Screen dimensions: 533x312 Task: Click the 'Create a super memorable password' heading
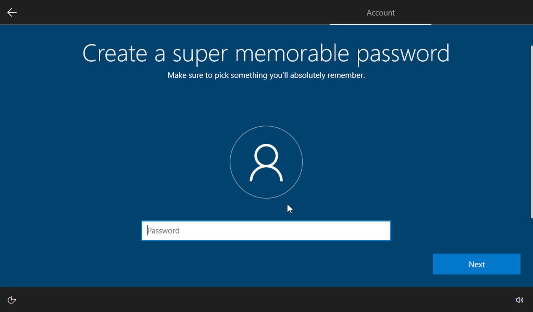coord(266,53)
